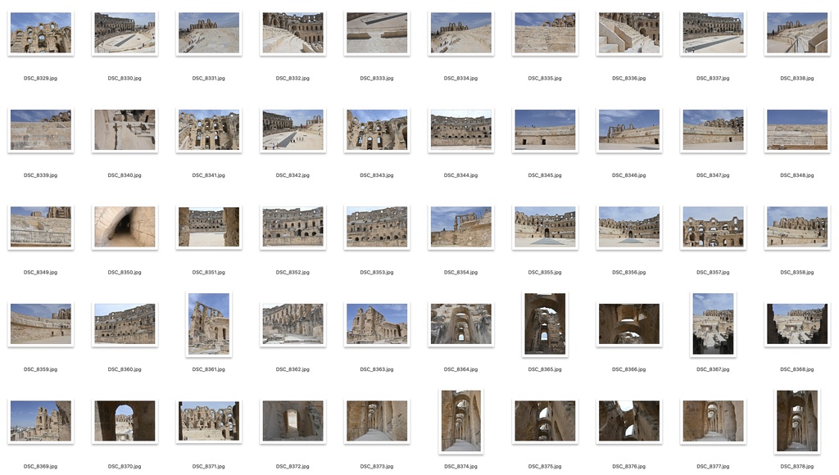The width and height of the screenshot is (839, 475).
Task: Select the DSC_8367.jpg thumbnail
Action: pos(712,323)
